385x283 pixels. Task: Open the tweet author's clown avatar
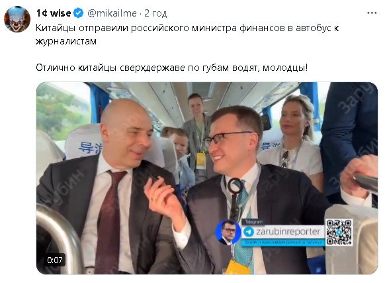coord(17,19)
